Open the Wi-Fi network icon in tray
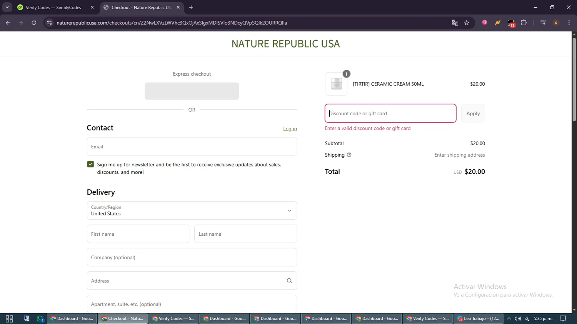The image size is (577, 324). [527, 319]
